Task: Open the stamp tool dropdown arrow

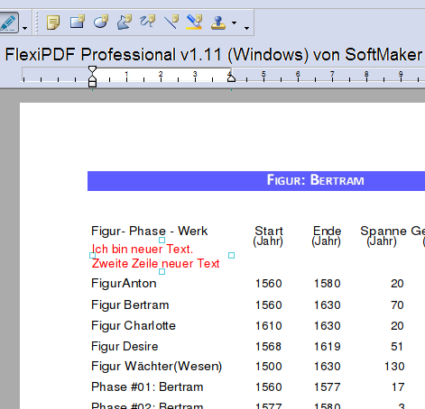Action: [x=234, y=23]
